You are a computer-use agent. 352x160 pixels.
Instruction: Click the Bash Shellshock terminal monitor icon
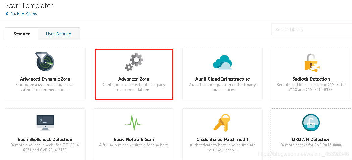coord(45,122)
